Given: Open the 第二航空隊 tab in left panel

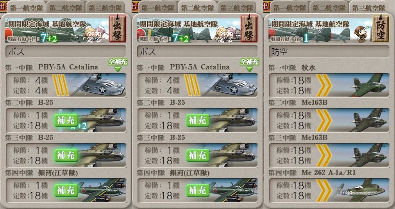Looking at the screenshot, I should coord(66,8).
